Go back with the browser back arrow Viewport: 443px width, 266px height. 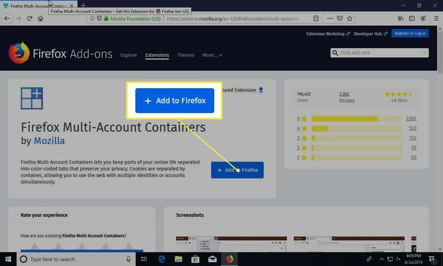point(7,18)
